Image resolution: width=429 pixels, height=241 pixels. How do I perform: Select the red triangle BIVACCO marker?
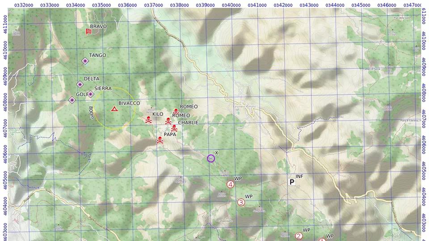tap(114, 109)
